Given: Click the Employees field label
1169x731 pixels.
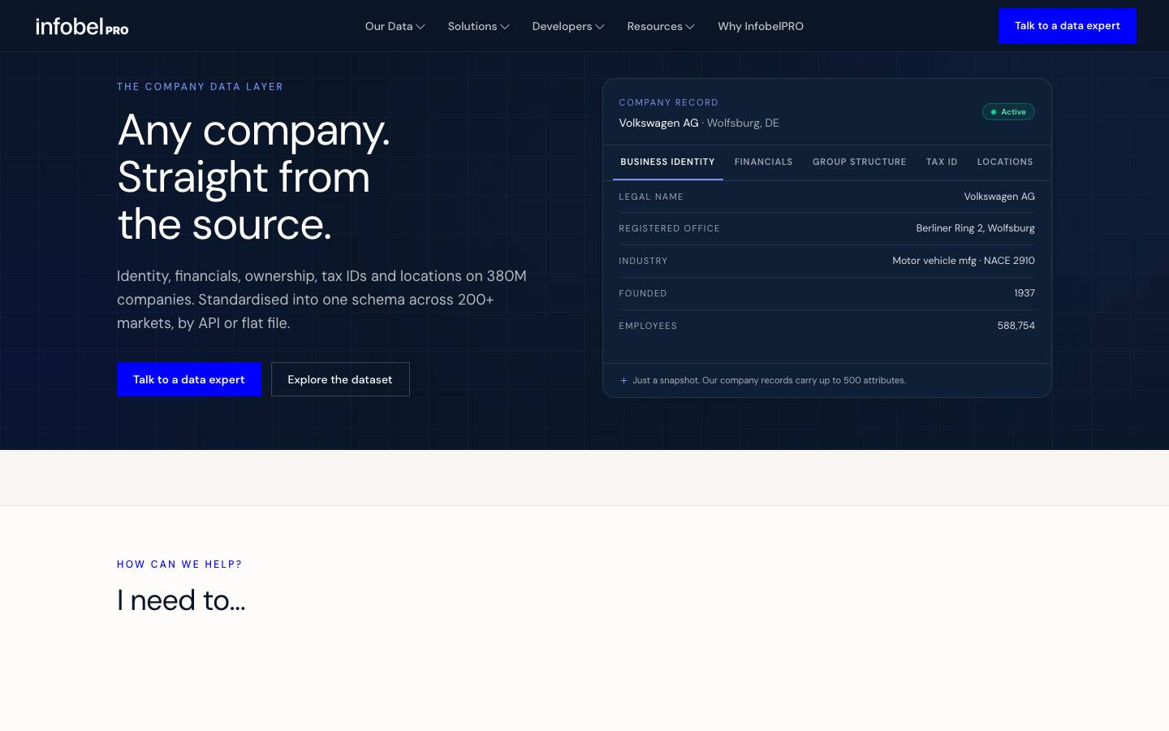Looking at the screenshot, I should pos(648,327).
